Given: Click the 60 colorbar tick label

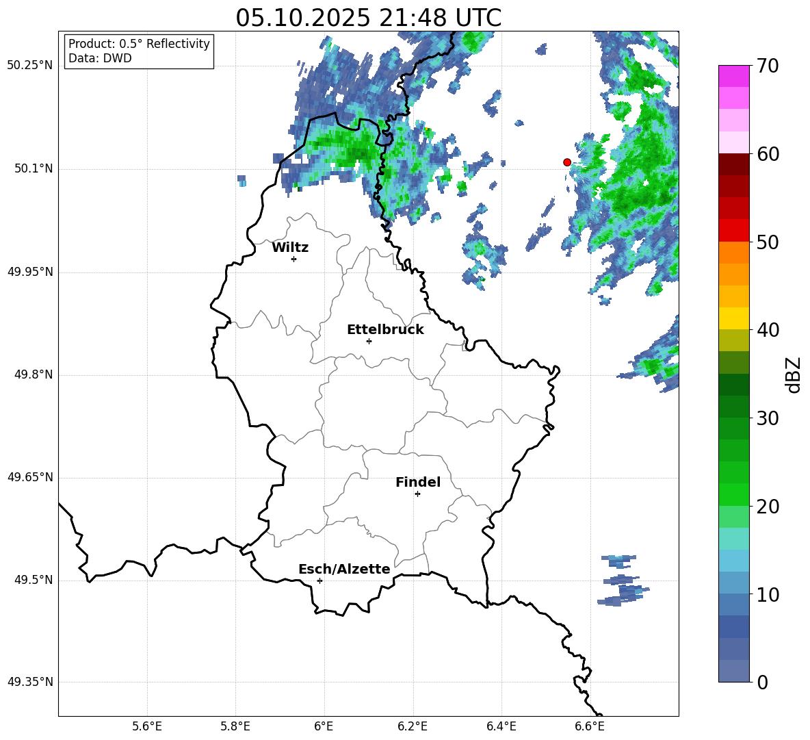Looking at the screenshot, I should pyautogui.click(x=768, y=154).
